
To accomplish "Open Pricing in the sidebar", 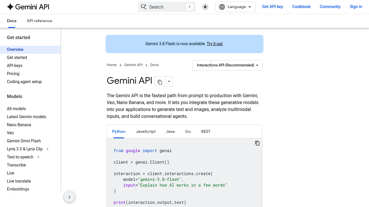I will click(x=13, y=74).
